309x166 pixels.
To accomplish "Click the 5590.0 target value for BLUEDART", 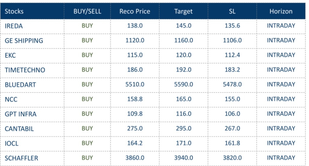I will (183, 84).
